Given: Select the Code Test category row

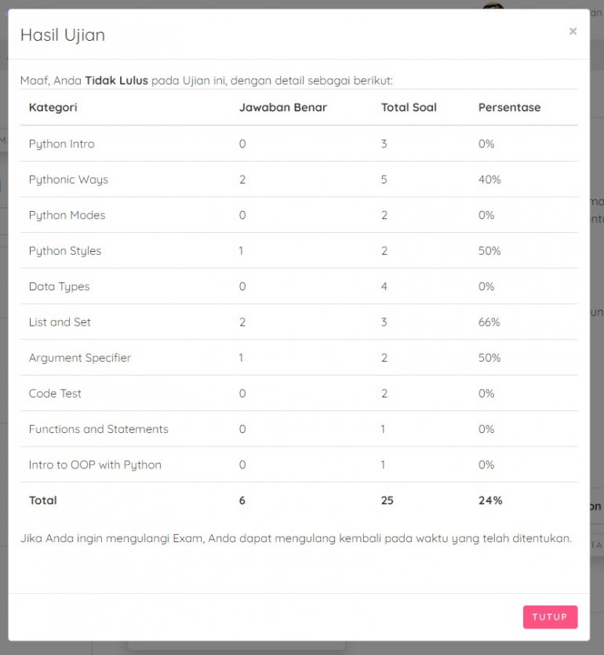Looking at the screenshot, I should [55, 394].
